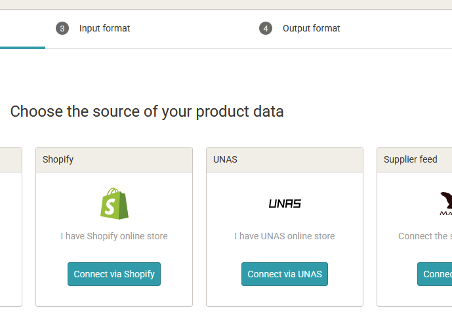The height and width of the screenshot is (316, 452).
Task: Select the Shopify card header
Action: click(114, 159)
